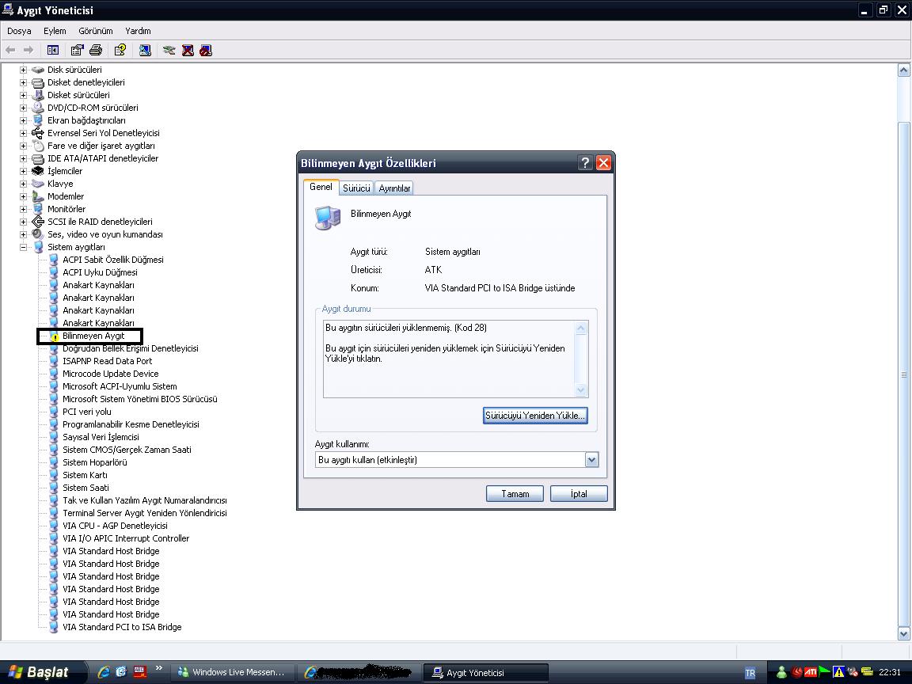The height and width of the screenshot is (684, 912).
Task: Click the Help toolbar icon with question mark
Action: click(120, 50)
